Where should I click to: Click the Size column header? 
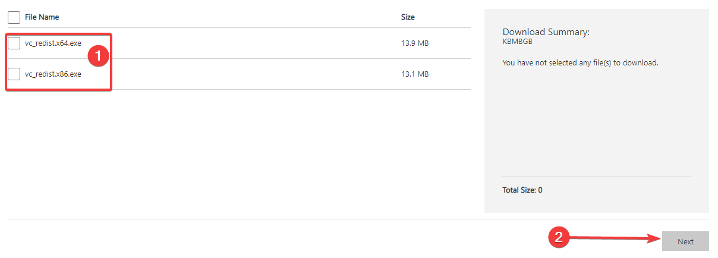[x=408, y=17]
